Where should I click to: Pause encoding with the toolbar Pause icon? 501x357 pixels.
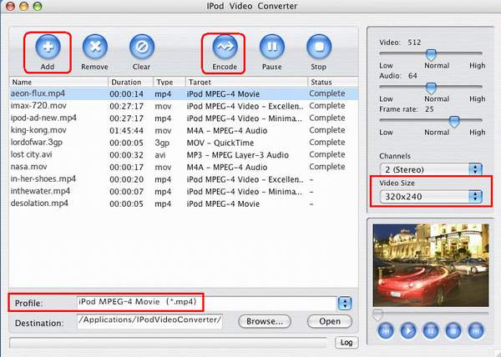tap(272, 47)
